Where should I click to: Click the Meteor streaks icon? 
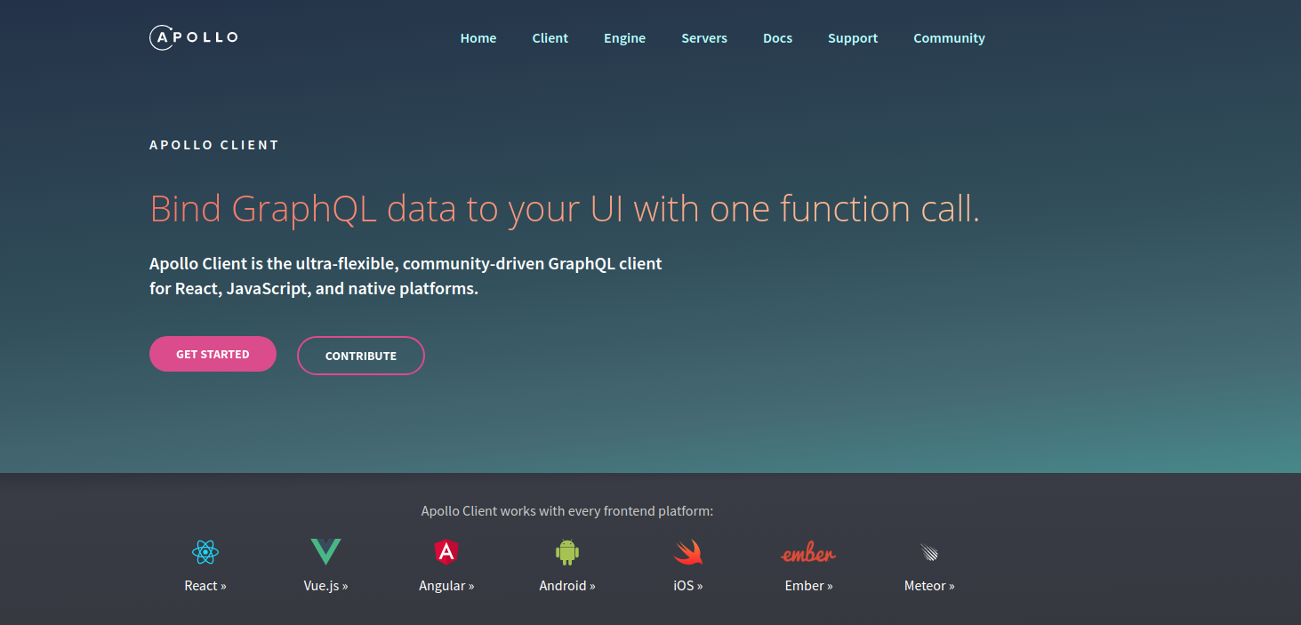929,552
